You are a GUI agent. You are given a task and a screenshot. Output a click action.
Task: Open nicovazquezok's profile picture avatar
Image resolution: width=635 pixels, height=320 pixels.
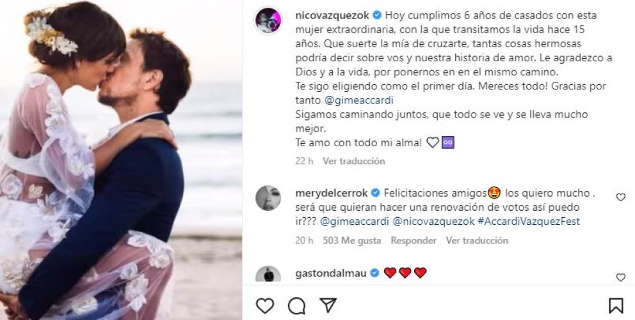(x=268, y=20)
